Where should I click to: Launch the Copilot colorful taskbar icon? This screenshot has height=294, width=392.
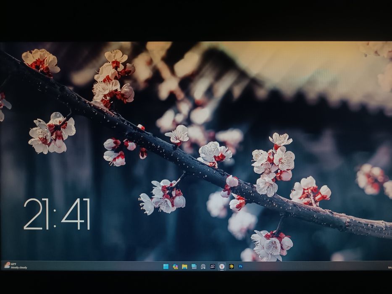[175, 267]
